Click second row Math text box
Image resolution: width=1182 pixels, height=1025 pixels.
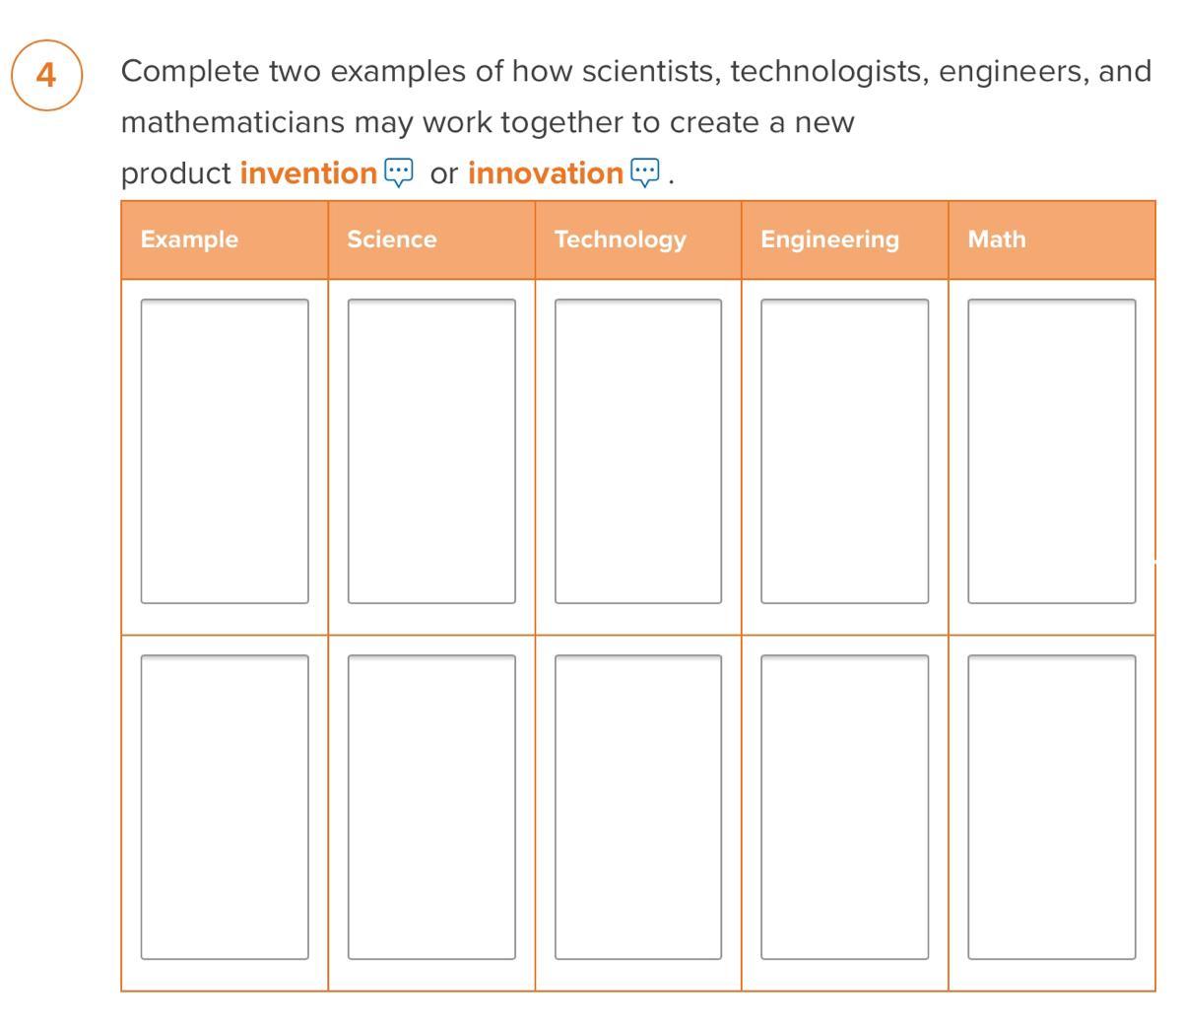pos(1051,807)
